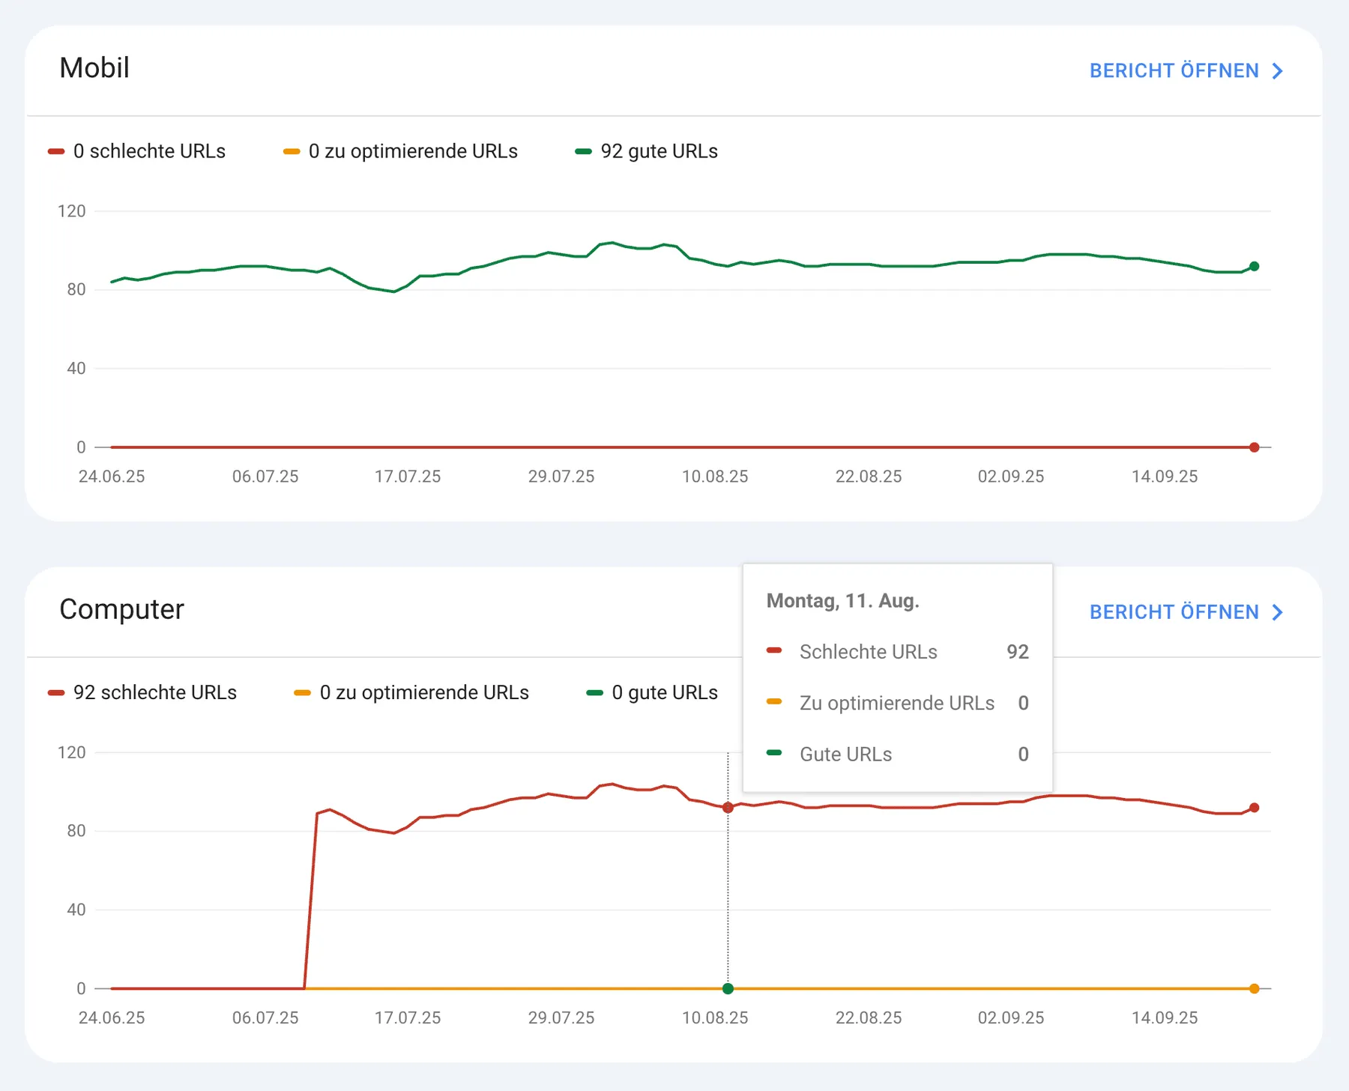This screenshot has width=1349, height=1091.
Task: Click the 80 axis label in Computer chart
Action: (76, 831)
